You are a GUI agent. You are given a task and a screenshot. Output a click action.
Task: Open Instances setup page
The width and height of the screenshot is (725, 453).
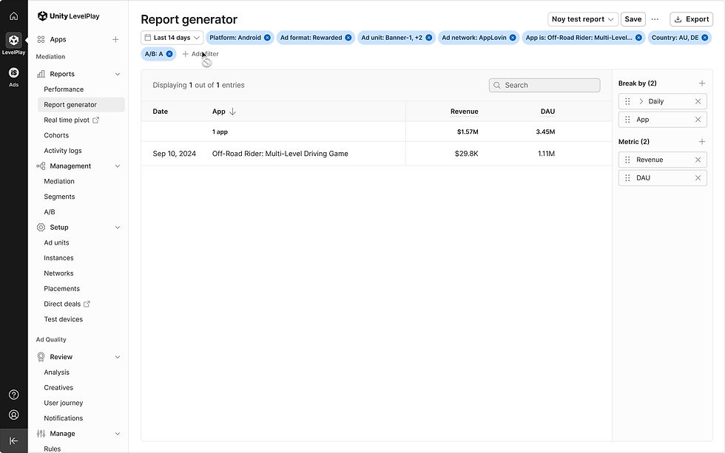(58, 258)
